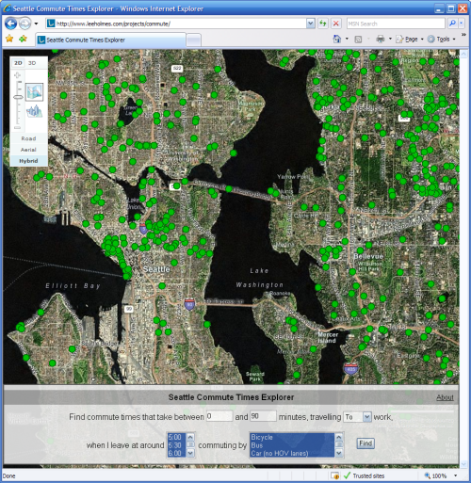Screen dimensions: 471x483
Task: Click the zoom in plus icon
Action: point(18,75)
